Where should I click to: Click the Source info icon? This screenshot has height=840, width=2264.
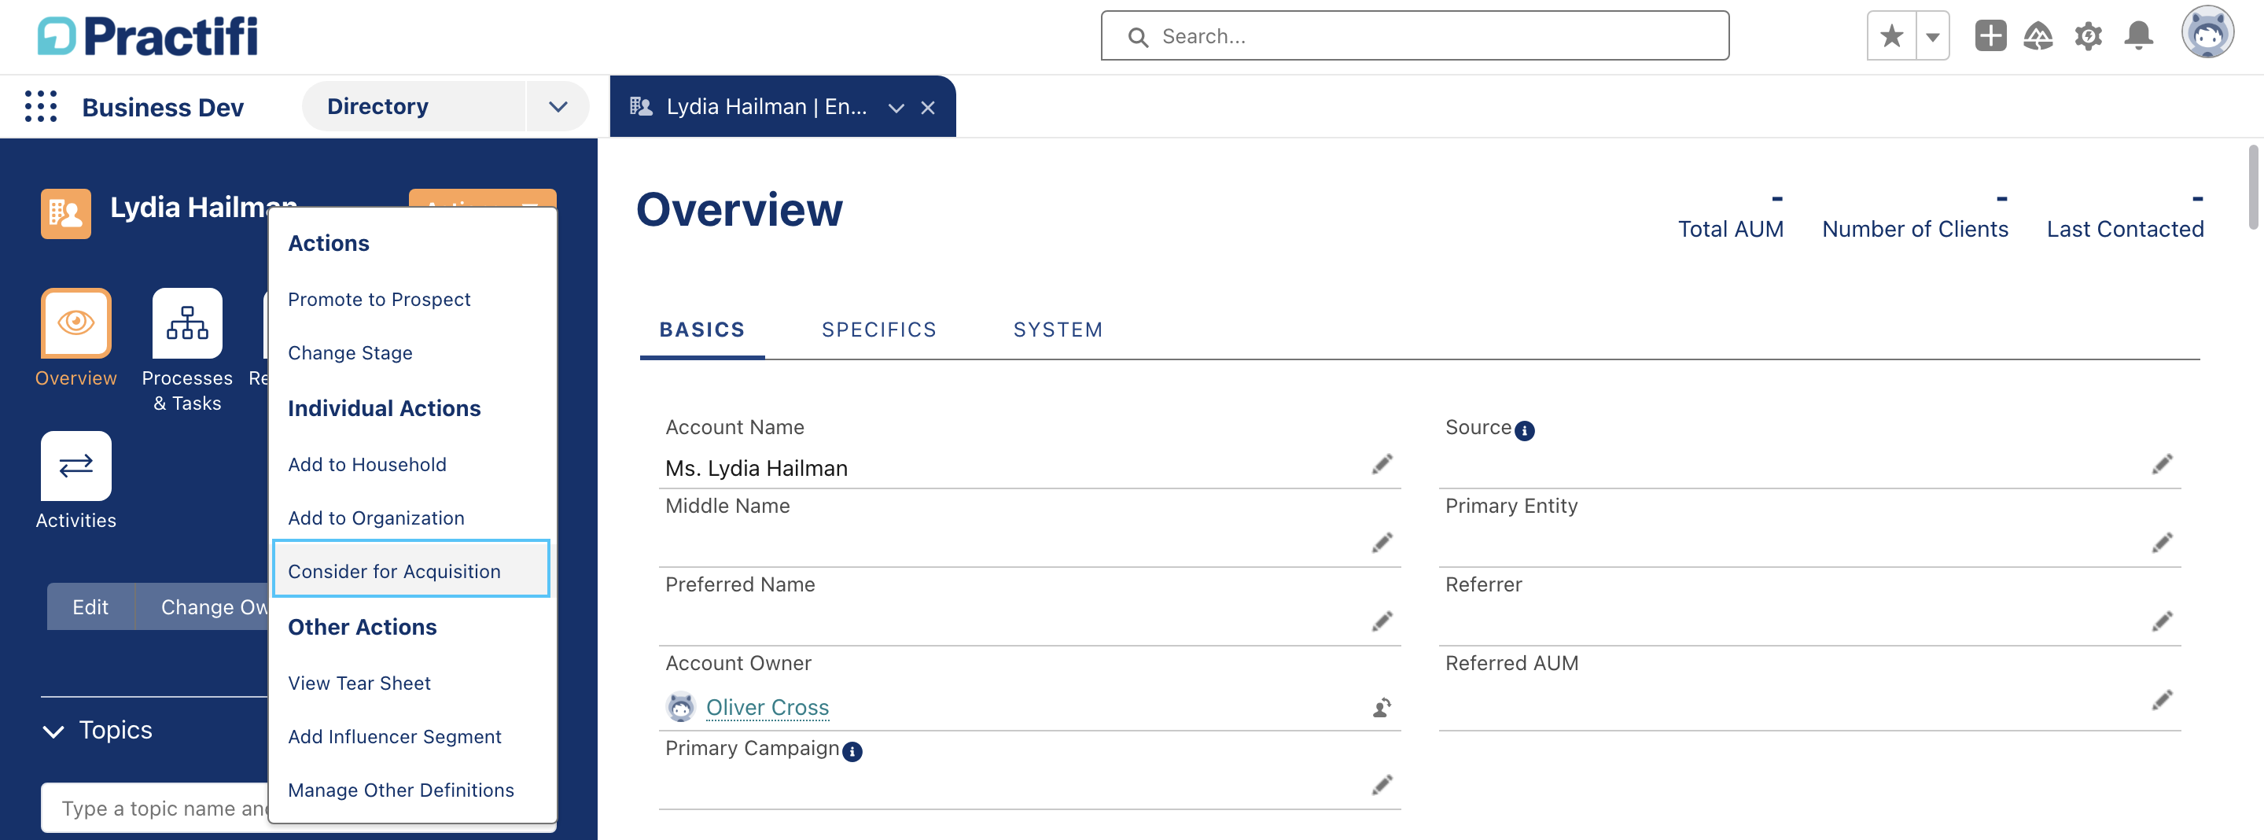[x=1525, y=430]
